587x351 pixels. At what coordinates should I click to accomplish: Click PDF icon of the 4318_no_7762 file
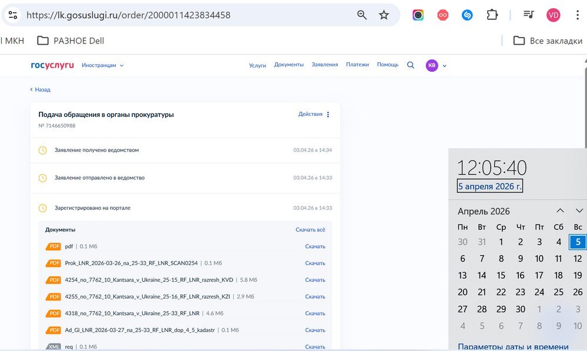pos(53,313)
